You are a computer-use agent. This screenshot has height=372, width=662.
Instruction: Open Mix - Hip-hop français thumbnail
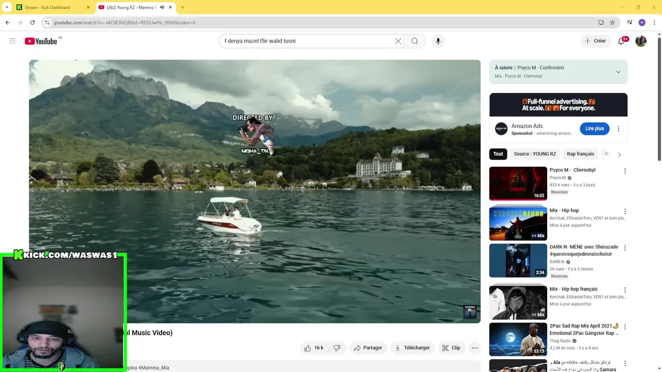coord(518,302)
